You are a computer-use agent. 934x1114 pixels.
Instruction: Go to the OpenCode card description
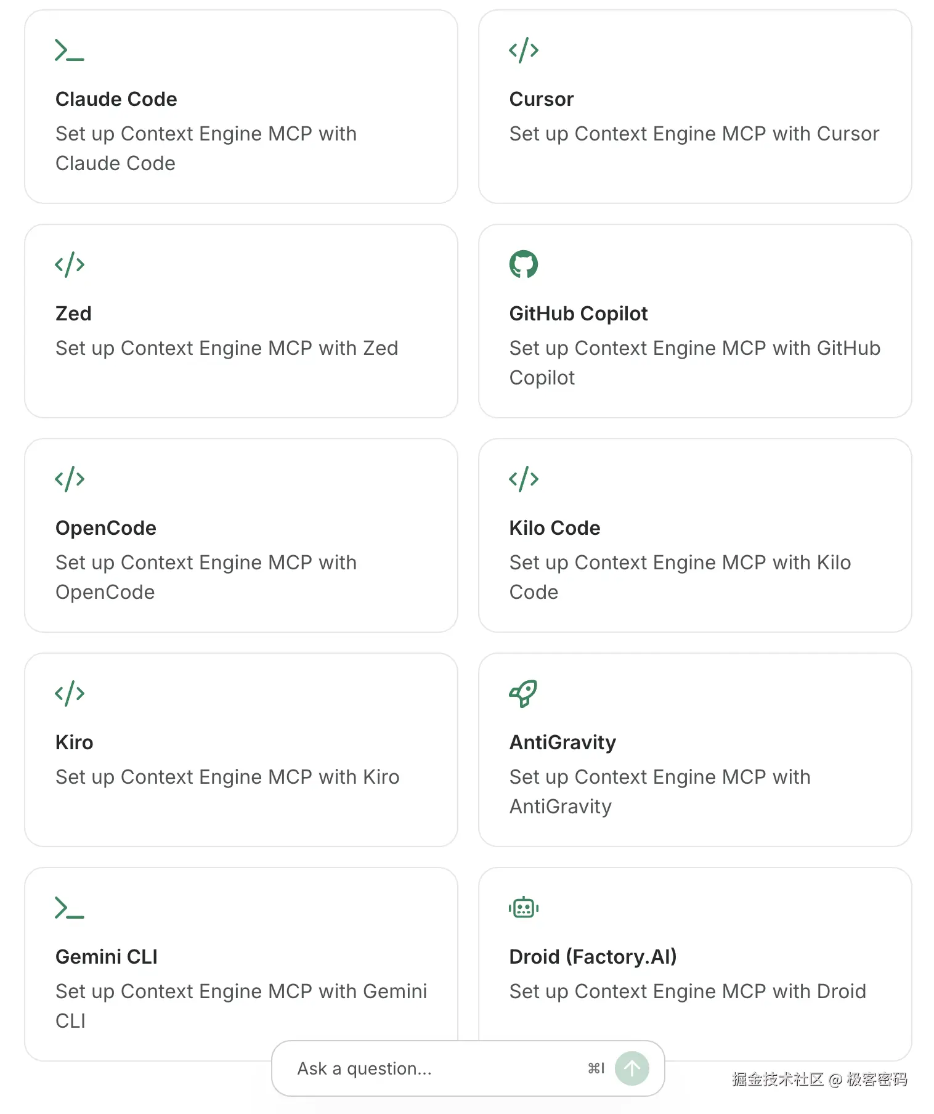206,577
